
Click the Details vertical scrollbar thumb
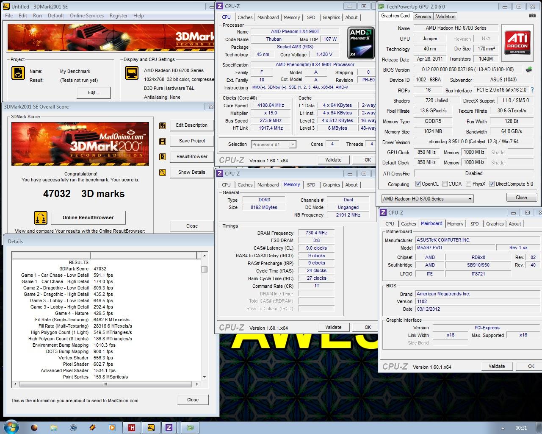click(205, 270)
